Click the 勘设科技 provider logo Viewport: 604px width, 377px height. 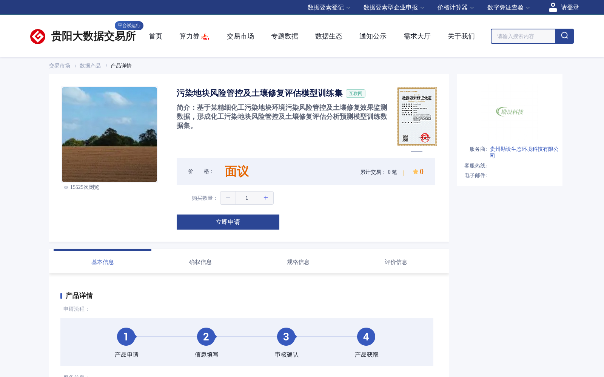510,112
